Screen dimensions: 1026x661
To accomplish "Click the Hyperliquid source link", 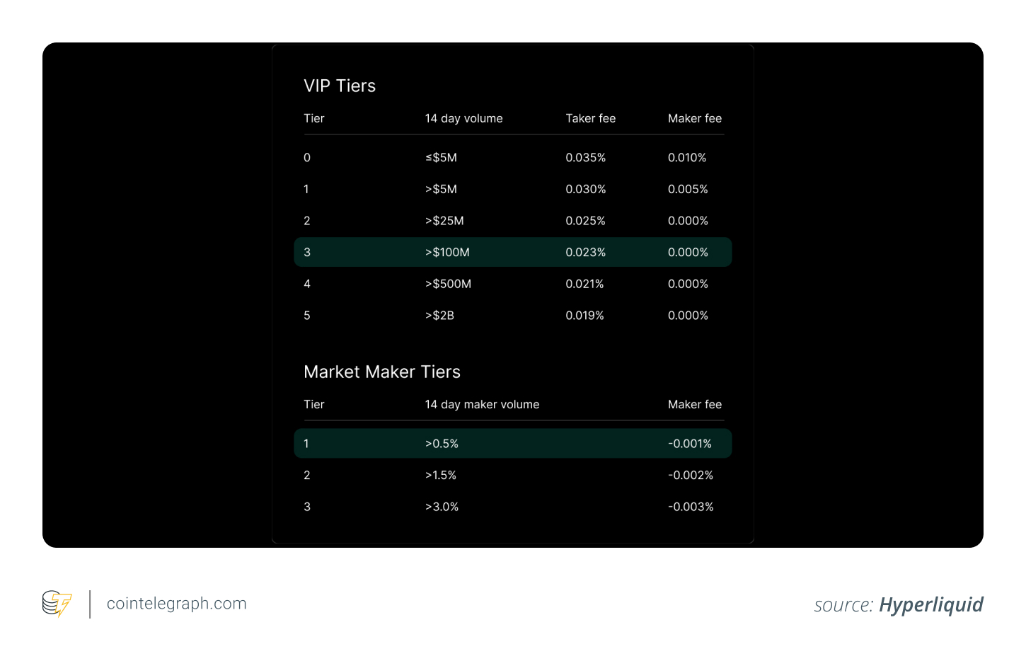I will 930,605.
